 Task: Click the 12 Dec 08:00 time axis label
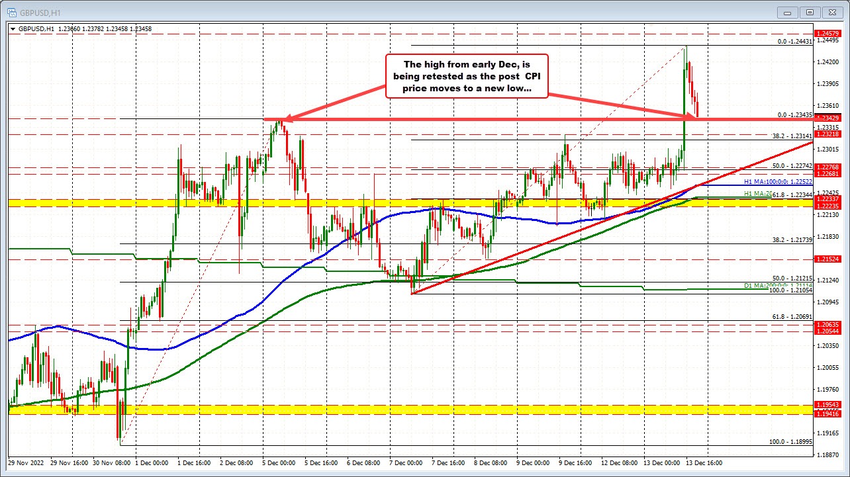point(620,463)
